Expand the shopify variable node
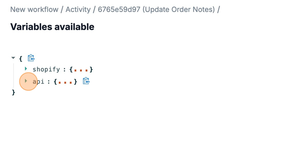292x163 pixels. (x=26, y=69)
